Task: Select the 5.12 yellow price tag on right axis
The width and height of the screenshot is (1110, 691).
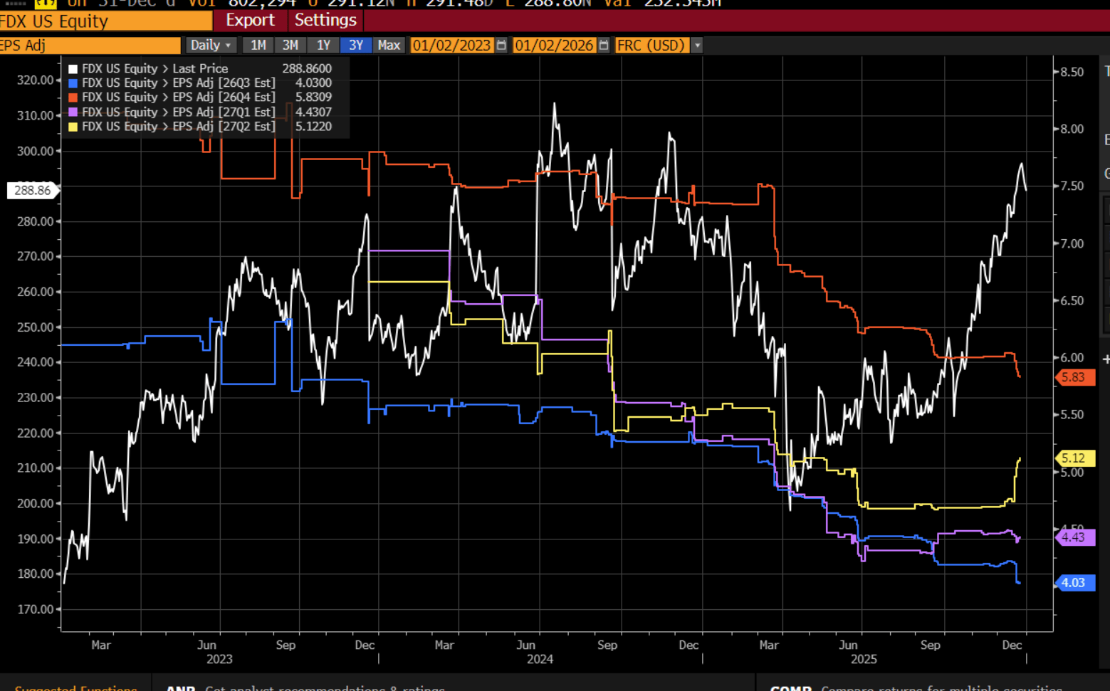Action: click(x=1075, y=458)
